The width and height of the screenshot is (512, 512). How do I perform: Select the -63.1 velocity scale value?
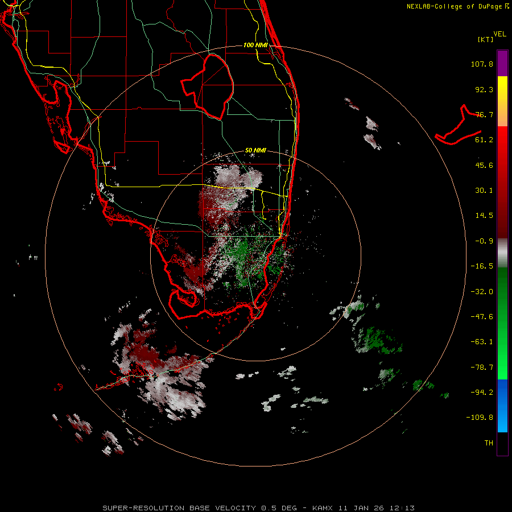pyautogui.click(x=482, y=342)
